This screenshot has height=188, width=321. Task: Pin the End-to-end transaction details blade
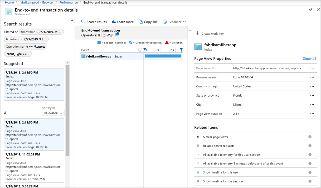pos(310,10)
